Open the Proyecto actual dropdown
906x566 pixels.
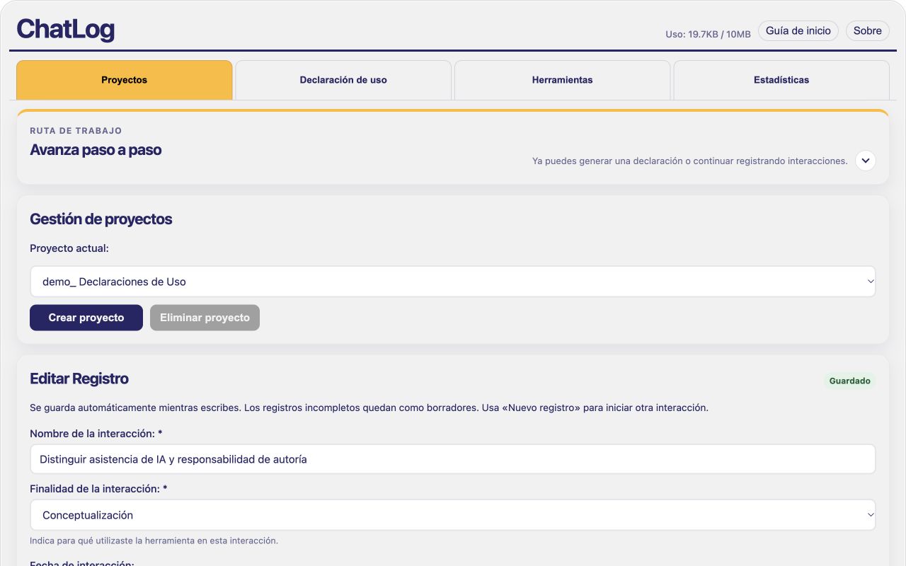click(x=453, y=282)
